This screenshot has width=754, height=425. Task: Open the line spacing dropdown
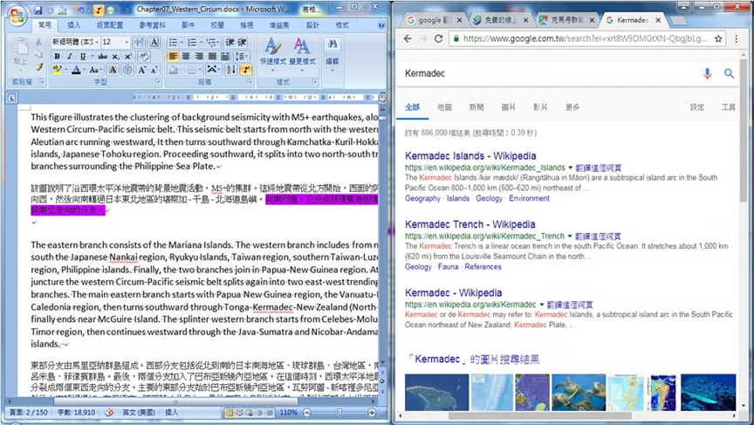[243, 56]
